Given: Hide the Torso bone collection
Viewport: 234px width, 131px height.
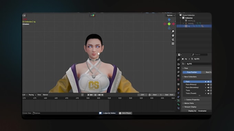Looking at the screenshot, I should point(208,91).
